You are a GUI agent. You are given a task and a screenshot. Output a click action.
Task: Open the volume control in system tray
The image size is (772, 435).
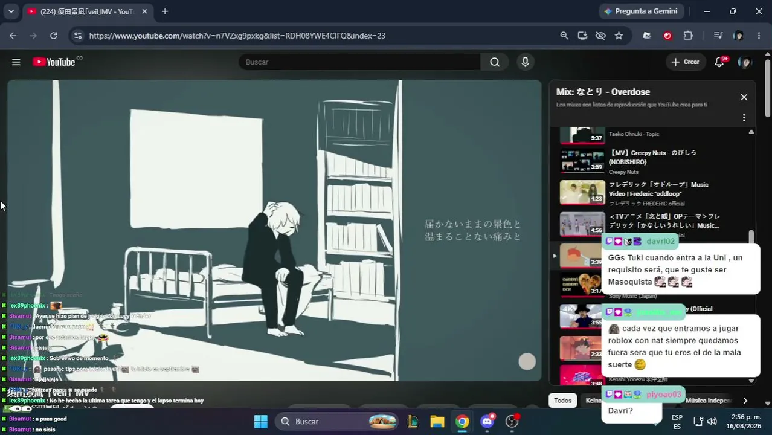[712, 421]
